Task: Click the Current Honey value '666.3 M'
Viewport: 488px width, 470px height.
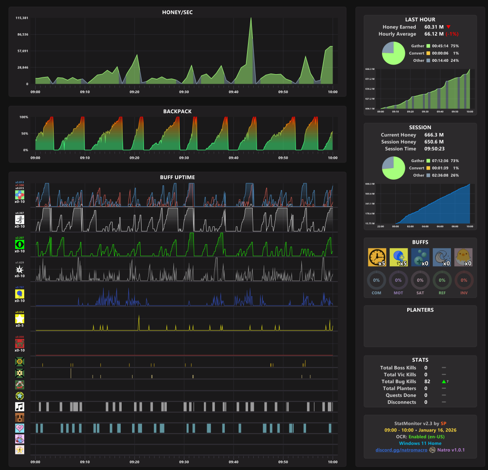Action: [434, 135]
